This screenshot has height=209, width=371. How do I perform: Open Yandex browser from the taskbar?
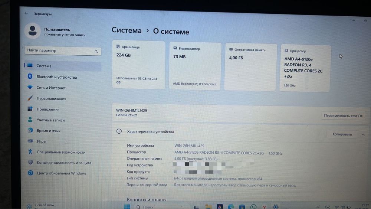click(x=264, y=207)
